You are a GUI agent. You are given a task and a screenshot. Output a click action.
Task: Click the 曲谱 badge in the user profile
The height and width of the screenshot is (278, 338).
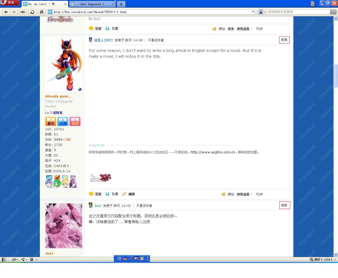[x=63, y=121]
